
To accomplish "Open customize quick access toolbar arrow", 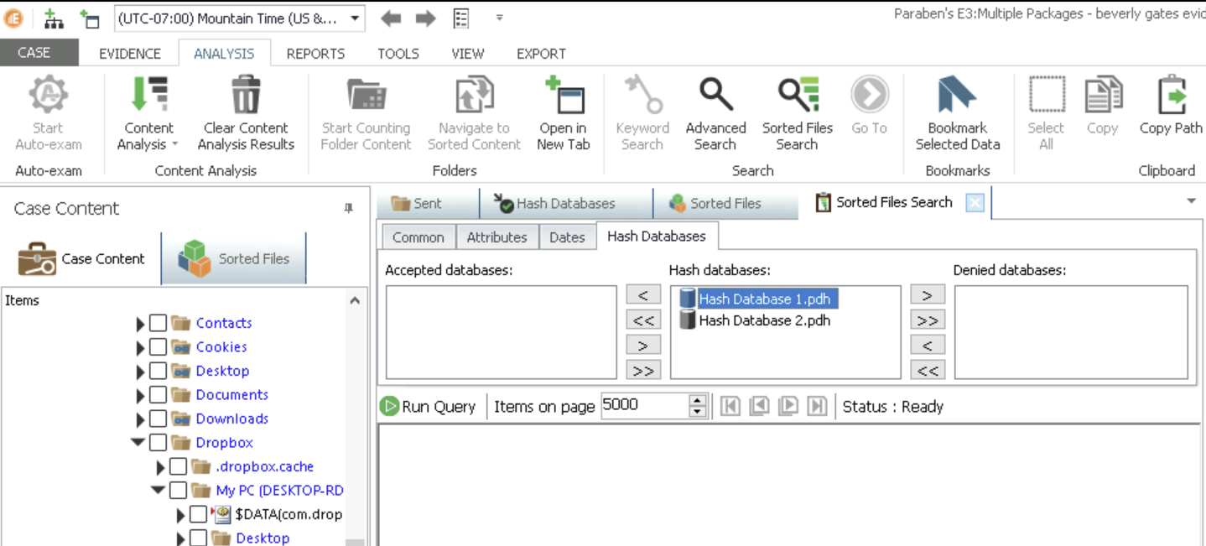I will [x=499, y=18].
